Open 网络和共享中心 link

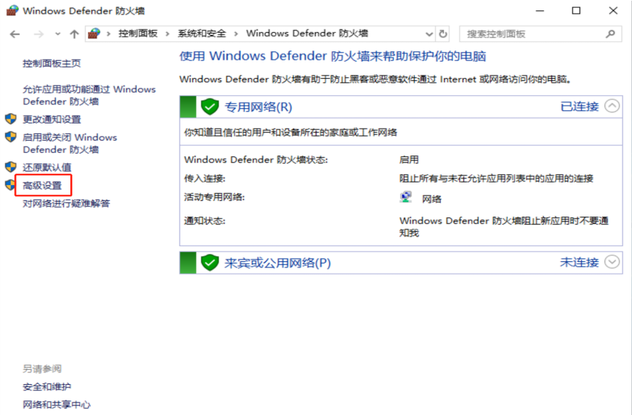click(x=57, y=405)
